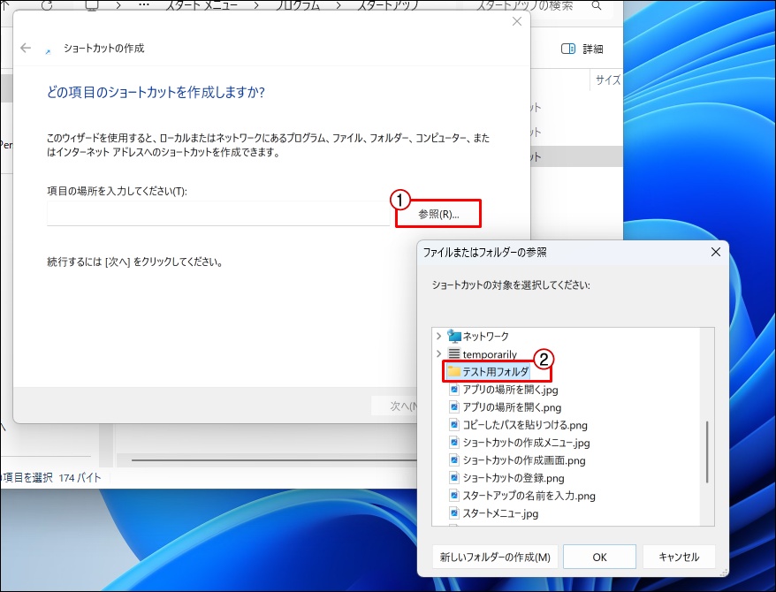776x592 pixels.
Task: Click the wizard back arrow icon
Action: (x=26, y=49)
